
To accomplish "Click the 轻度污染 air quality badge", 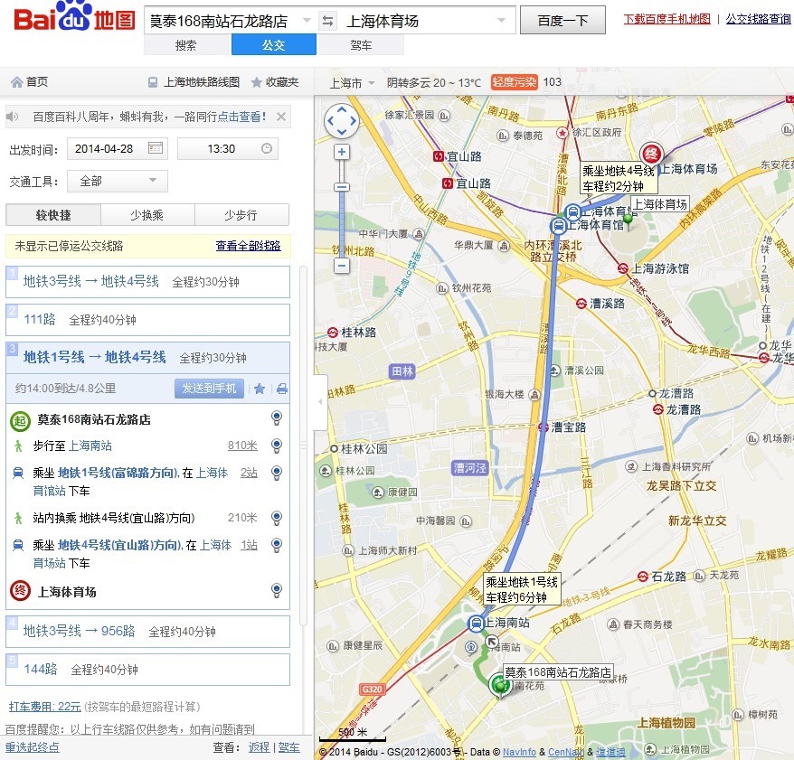I will tap(514, 82).
